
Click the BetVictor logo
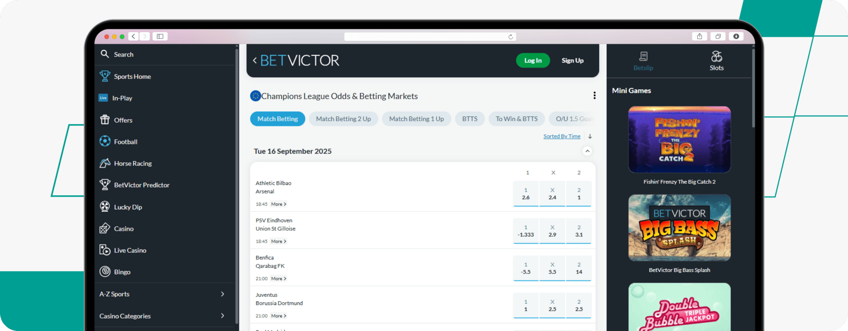tap(300, 60)
